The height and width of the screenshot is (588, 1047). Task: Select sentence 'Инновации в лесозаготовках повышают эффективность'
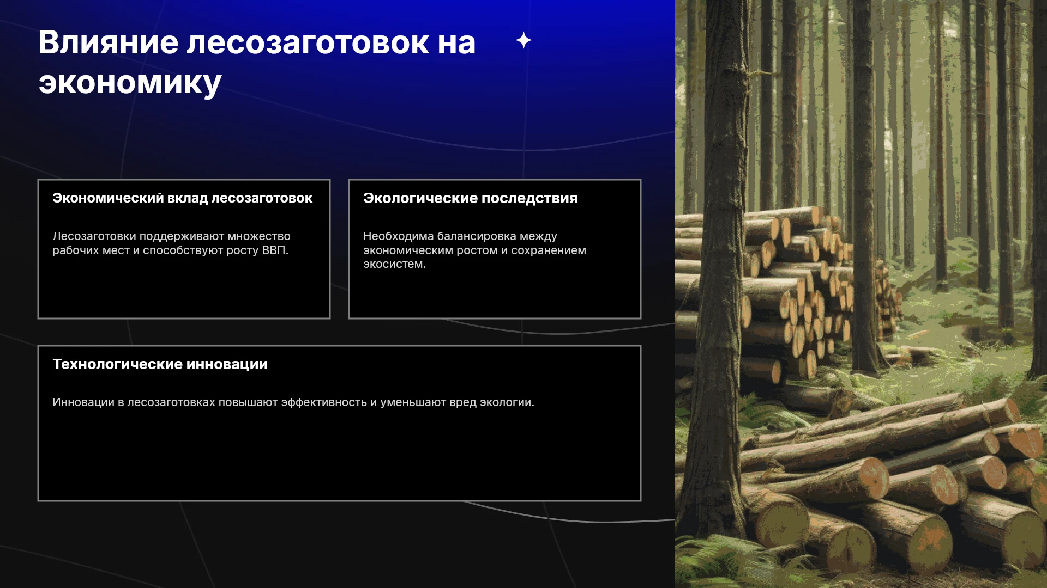293,402
